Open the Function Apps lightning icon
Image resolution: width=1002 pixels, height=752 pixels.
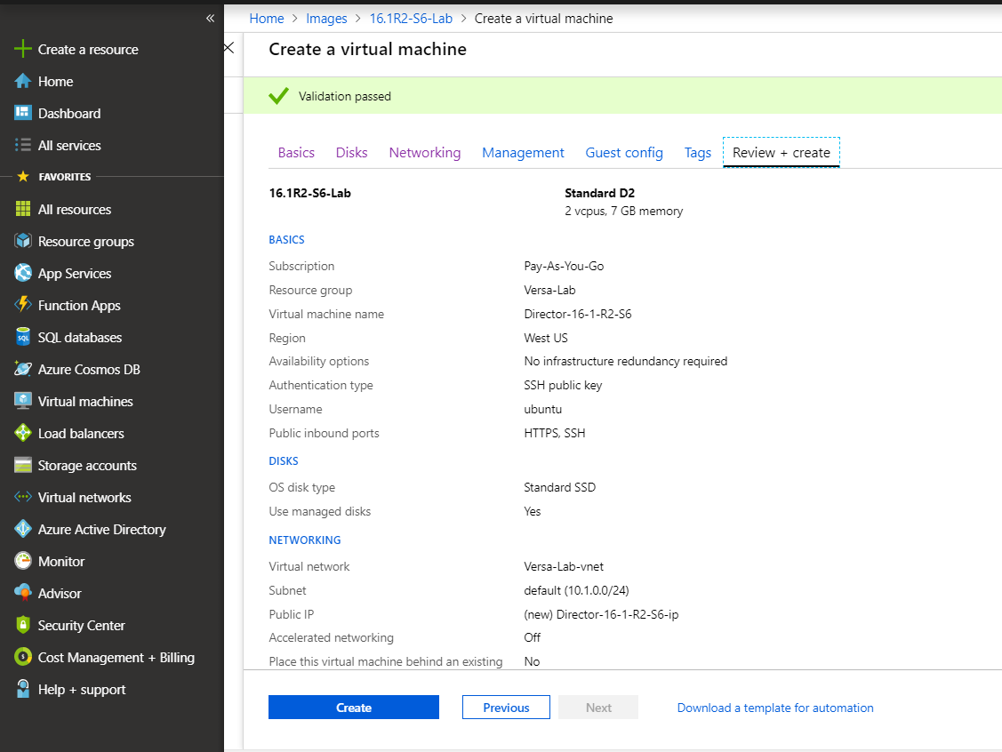click(x=23, y=305)
